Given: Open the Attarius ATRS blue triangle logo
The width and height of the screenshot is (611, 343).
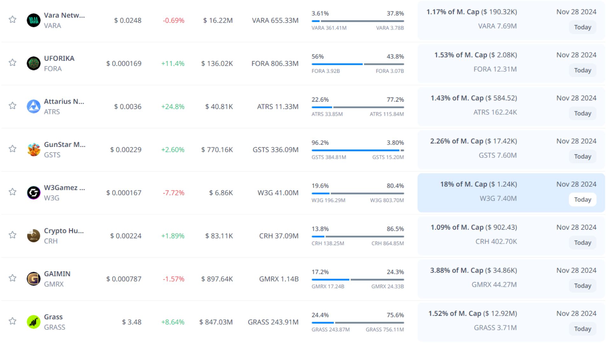Looking at the screenshot, I should coord(33,106).
